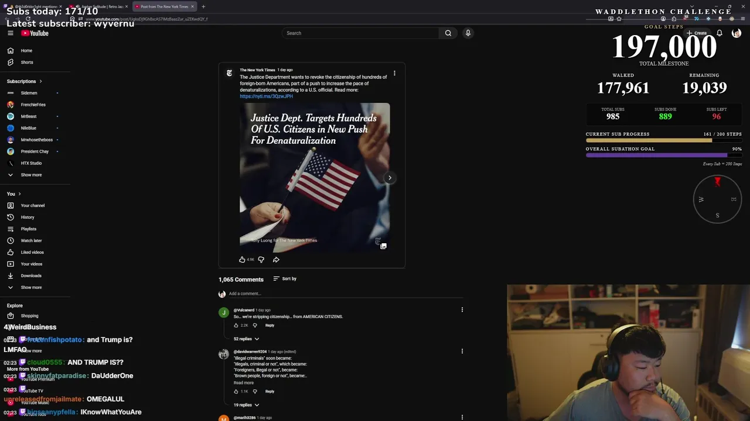This screenshot has width=750, height=421.
Task: Reply to the @Vulcanerd comment
Action: [x=270, y=325]
